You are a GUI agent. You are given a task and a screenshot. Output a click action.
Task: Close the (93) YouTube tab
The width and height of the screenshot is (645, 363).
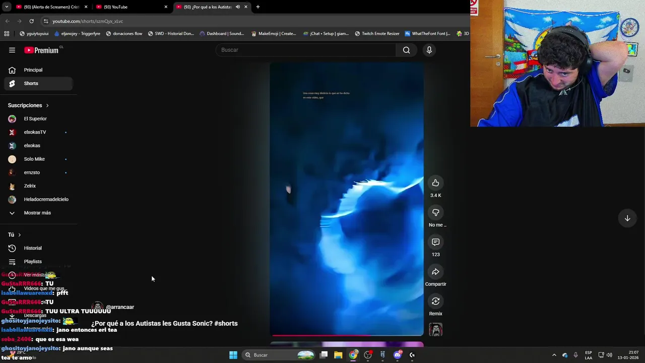[x=166, y=7]
